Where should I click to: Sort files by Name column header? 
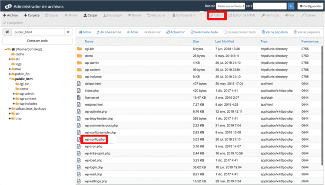tap(89, 41)
